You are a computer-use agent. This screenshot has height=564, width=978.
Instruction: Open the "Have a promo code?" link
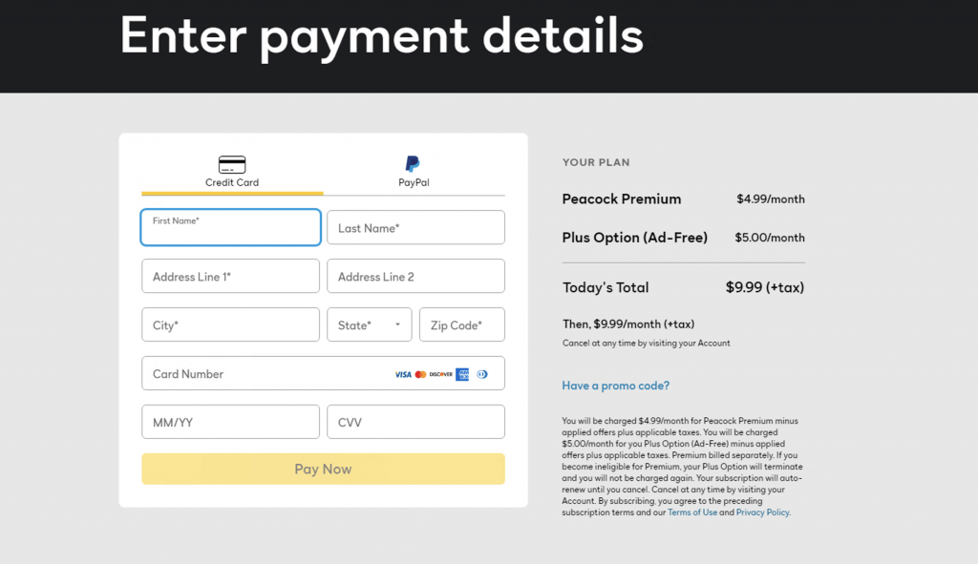click(616, 386)
